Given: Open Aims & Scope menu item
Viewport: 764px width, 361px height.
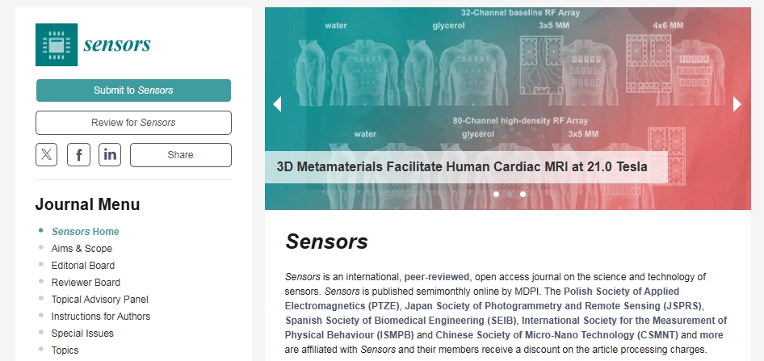Looking at the screenshot, I should pyautogui.click(x=82, y=249).
